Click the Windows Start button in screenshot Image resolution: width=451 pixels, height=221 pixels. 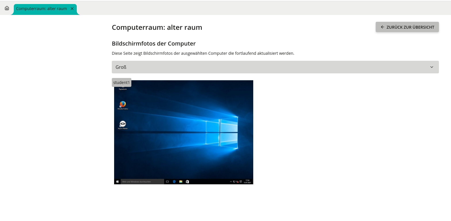(117, 182)
